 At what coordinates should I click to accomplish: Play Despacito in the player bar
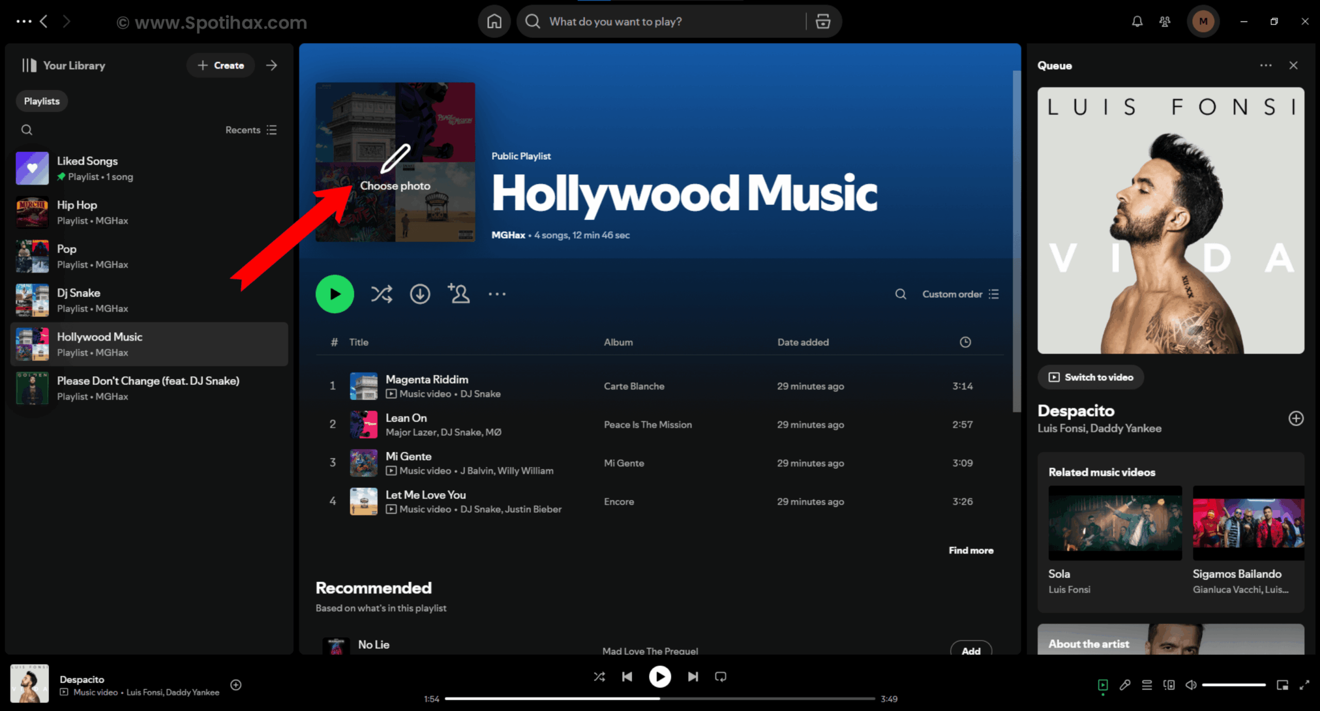pyautogui.click(x=660, y=676)
